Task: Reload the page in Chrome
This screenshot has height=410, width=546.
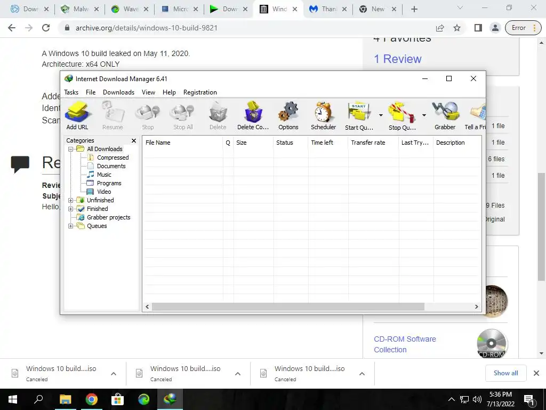Action: coord(46,28)
